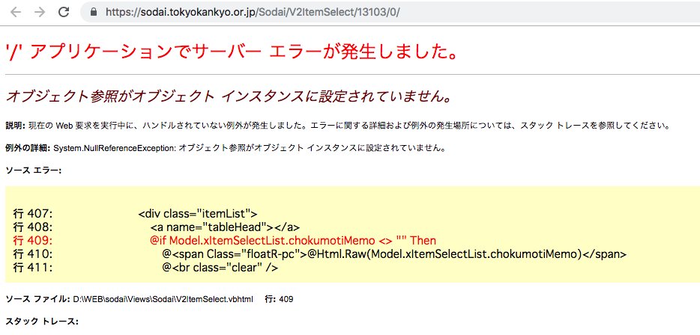700x335 pixels.
Task: Select the '説明:' description line
Action: pyautogui.click(x=338, y=126)
